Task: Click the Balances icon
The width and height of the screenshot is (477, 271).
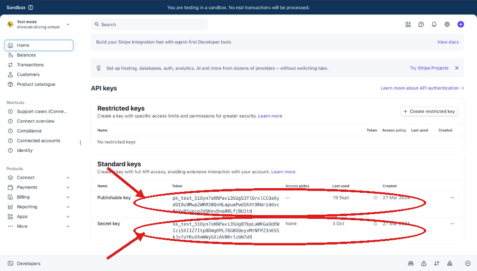Action: 10,55
